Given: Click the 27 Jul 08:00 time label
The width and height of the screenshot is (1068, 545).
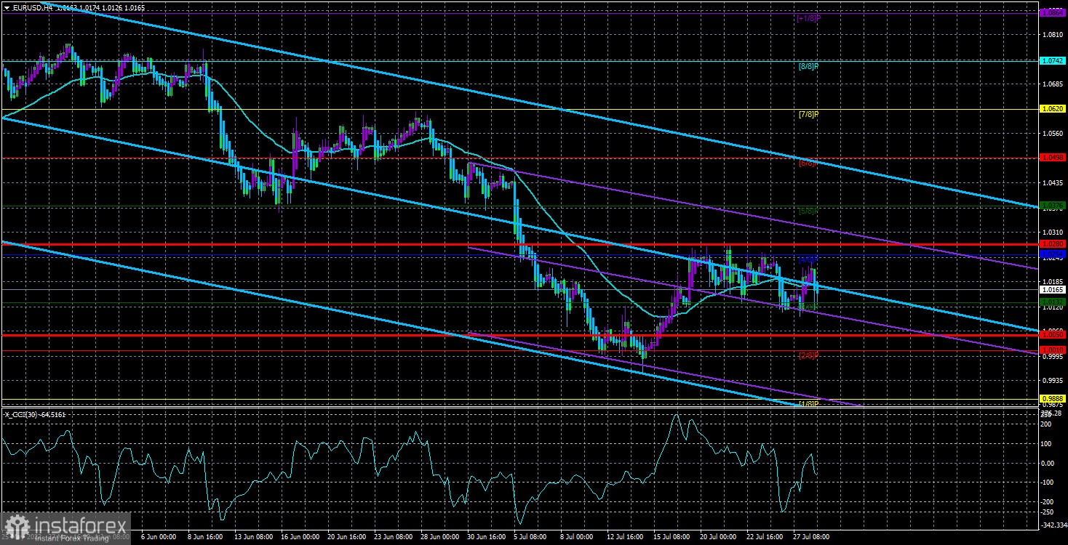Looking at the screenshot, I should click(808, 537).
